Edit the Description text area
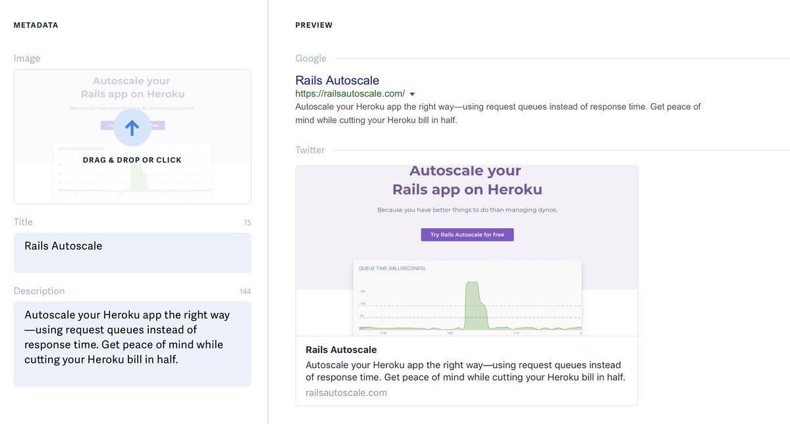Viewport: 790px width, 424px height. [x=132, y=344]
